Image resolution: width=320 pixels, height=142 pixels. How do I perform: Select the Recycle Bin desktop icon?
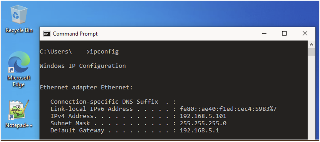(x=19, y=16)
